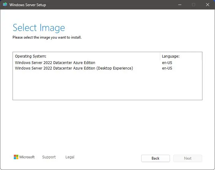The image size is (215, 170).
Task: Select the Azure Edition (Desktop Experience) image
Action: [74, 68]
